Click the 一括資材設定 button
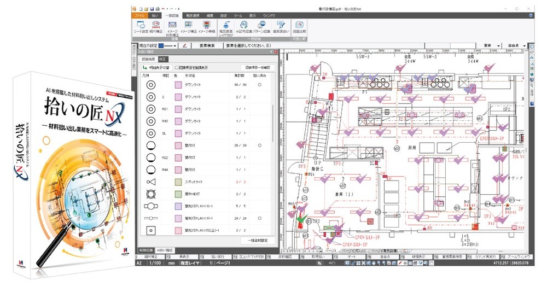 coord(258,241)
